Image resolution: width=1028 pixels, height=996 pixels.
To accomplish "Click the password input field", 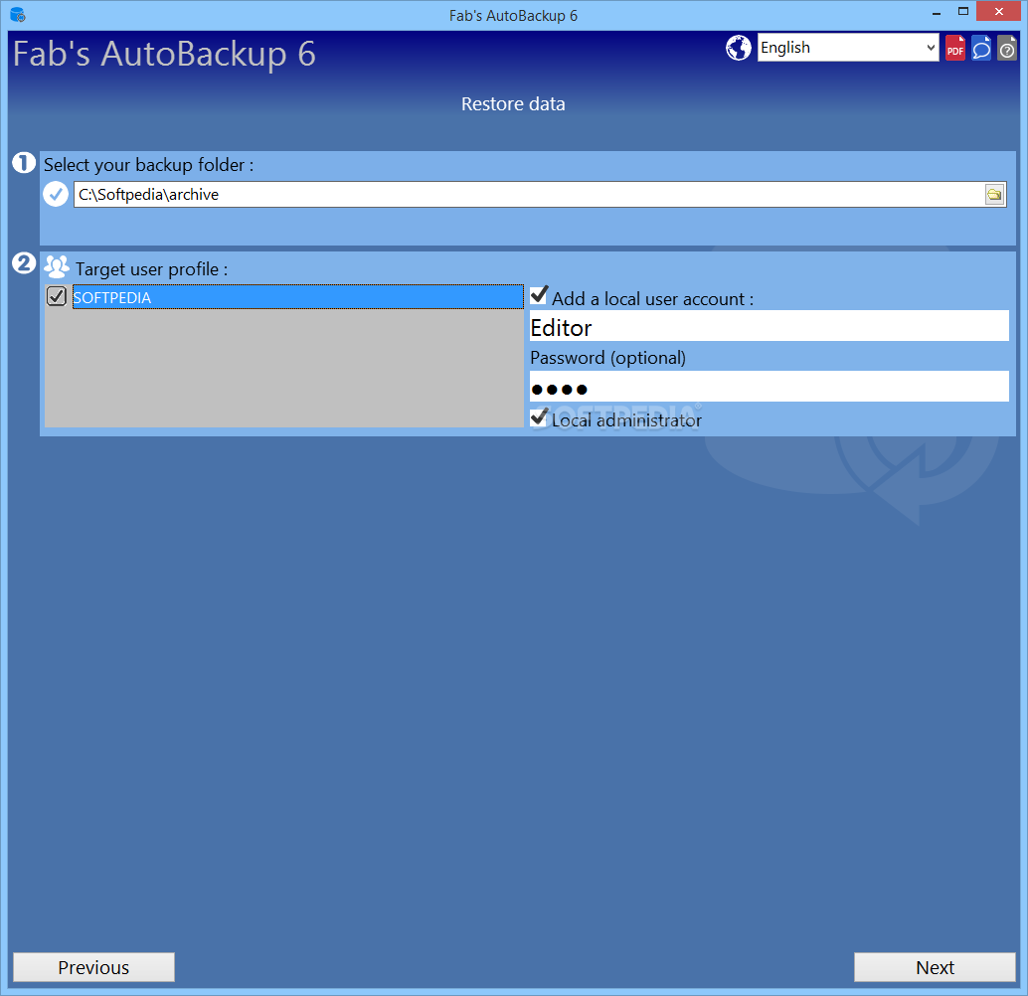I will coord(770,387).
